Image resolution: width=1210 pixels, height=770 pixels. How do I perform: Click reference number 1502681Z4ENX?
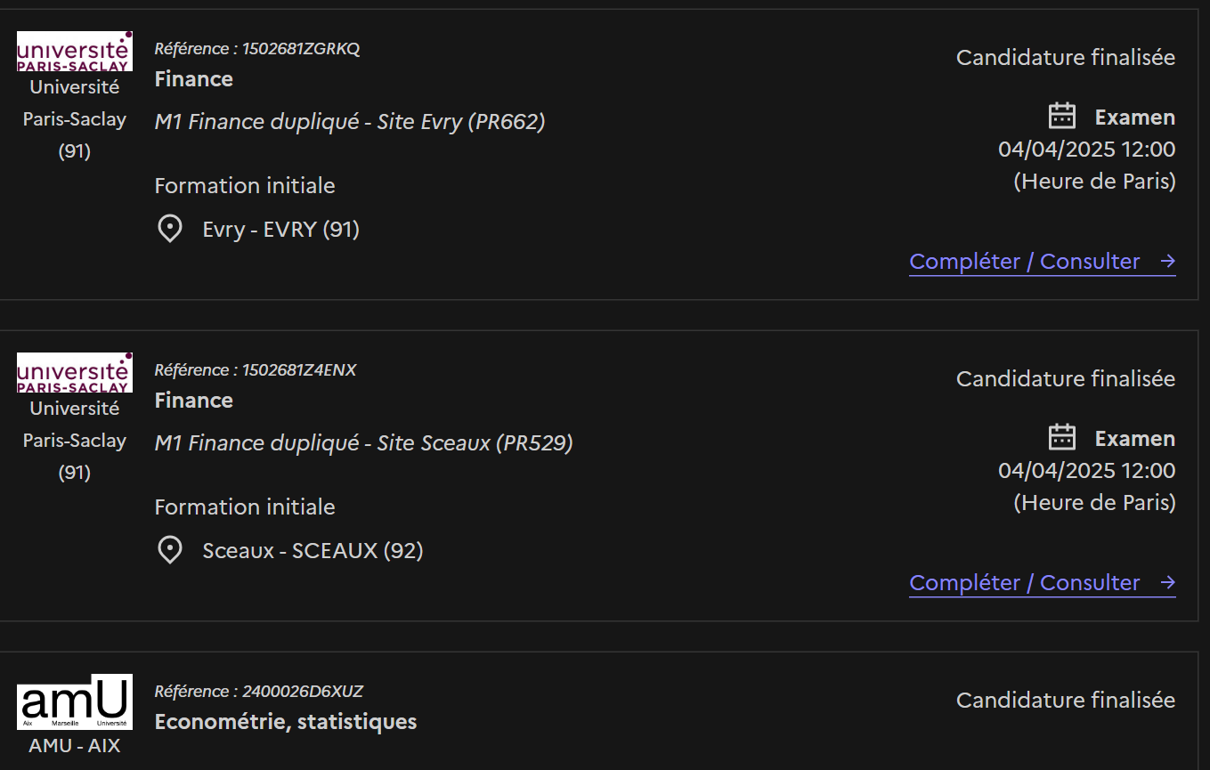click(299, 370)
